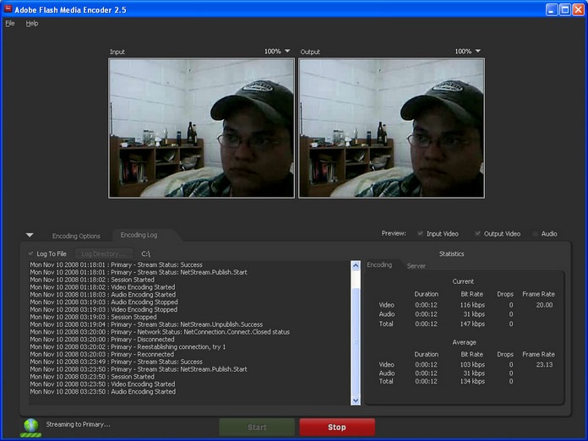Enable the Log To File checkbox
The image size is (588, 441).
coord(31,253)
